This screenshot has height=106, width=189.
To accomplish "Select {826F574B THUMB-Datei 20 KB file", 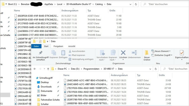I will pos(117,100).
